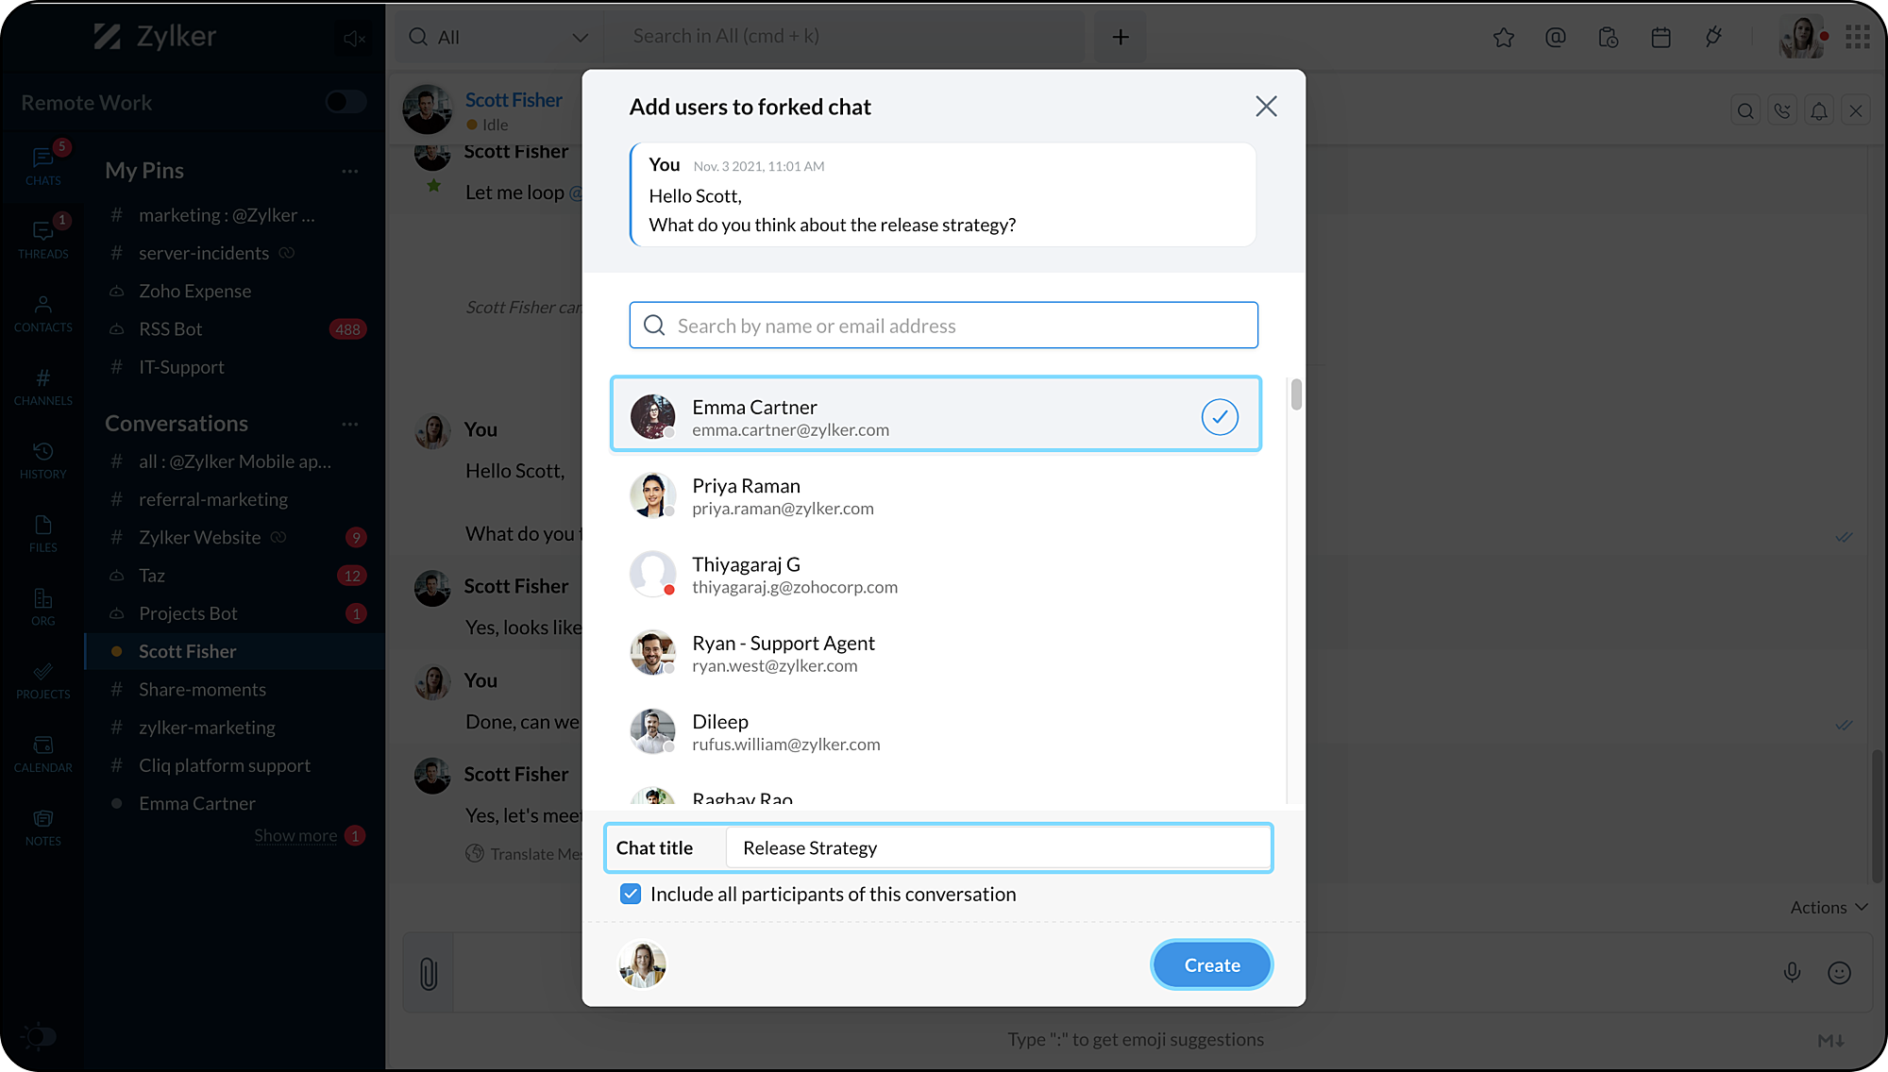The width and height of the screenshot is (1888, 1072).
Task: Click the starred messages icon
Action: tap(1504, 38)
